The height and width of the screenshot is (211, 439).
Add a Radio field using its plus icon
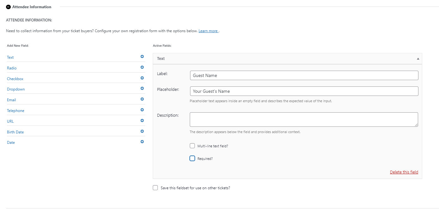point(142,67)
